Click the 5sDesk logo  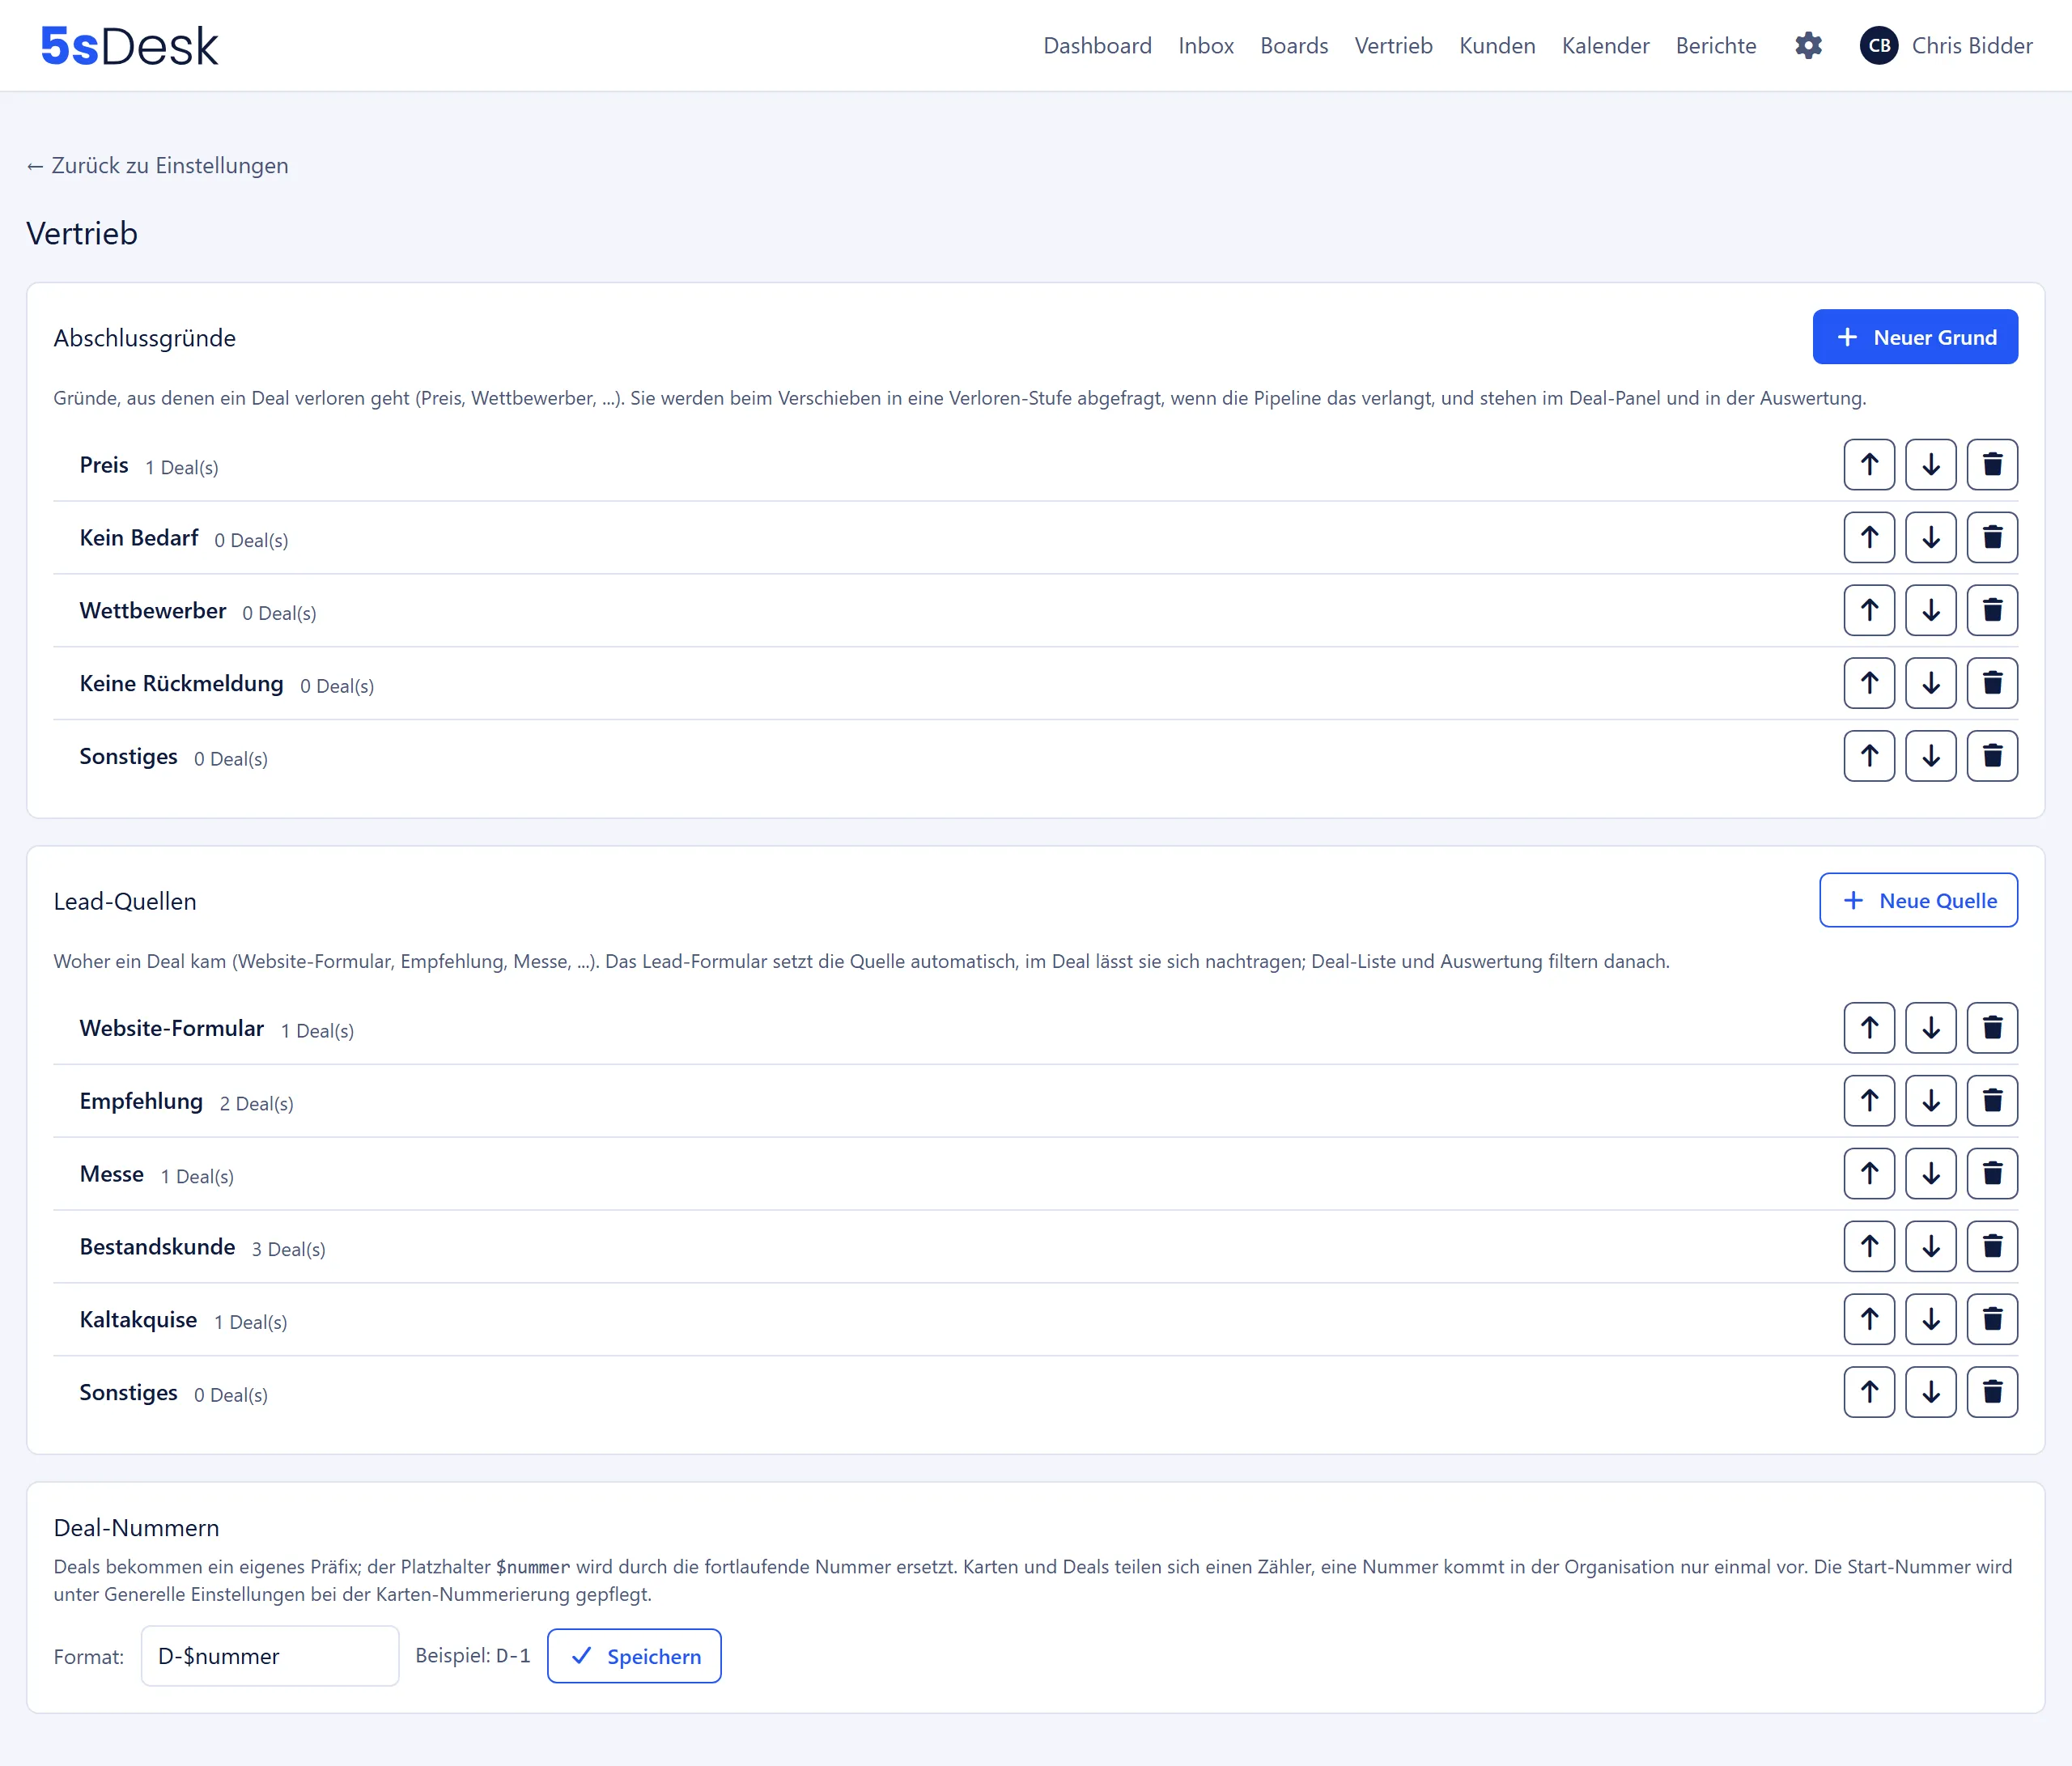pyautogui.click(x=129, y=46)
